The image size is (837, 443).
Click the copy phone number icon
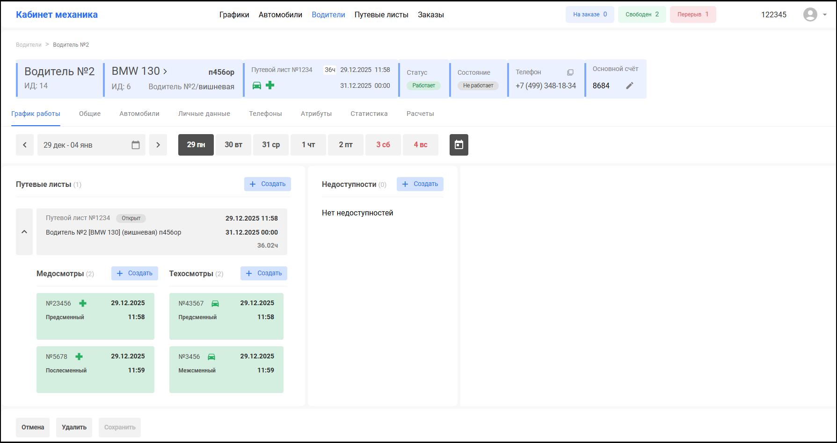pyautogui.click(x=570, y=72)
